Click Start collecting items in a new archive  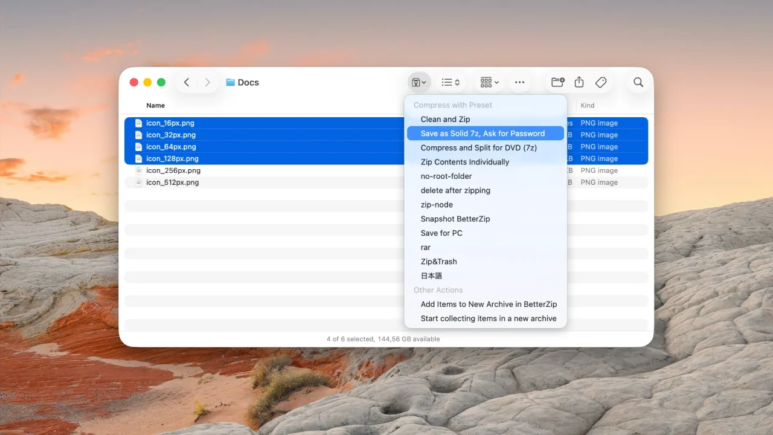pos(486,318)
